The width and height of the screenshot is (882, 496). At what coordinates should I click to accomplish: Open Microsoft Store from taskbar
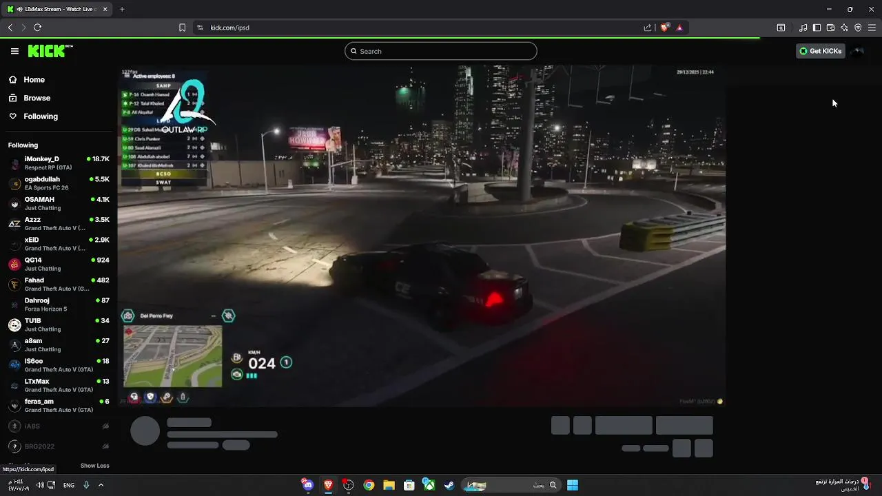409,485
